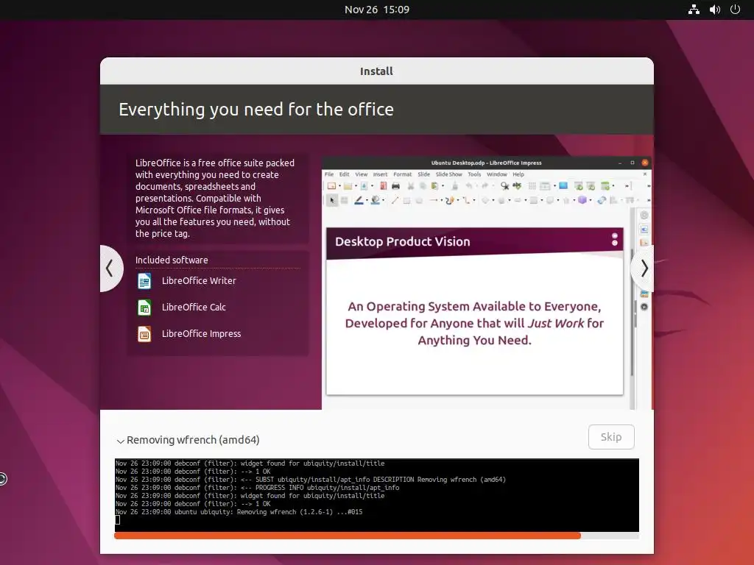Image resolution: width=754 pixels, height=565 pixels.
Task: Open Format menu in Impress screenshot
Action: click(403, 174)
